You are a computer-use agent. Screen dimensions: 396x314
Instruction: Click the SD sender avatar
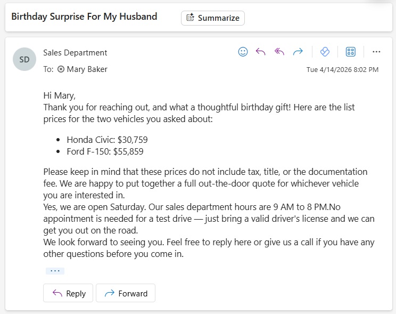coord(24,60)
